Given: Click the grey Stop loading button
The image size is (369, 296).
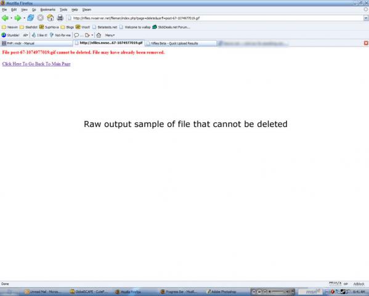Looking at the screenshot, I should click(41, 18).
